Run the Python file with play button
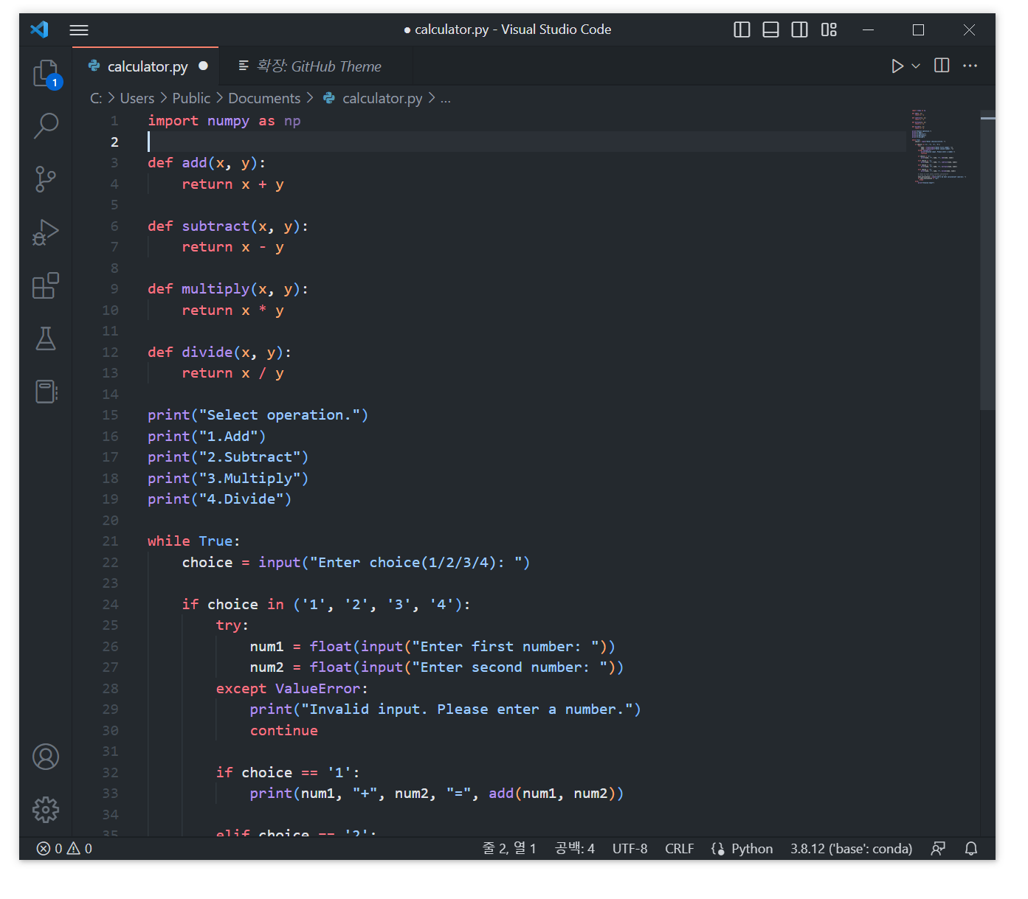 pyautogui.click(x=897, y=66)
